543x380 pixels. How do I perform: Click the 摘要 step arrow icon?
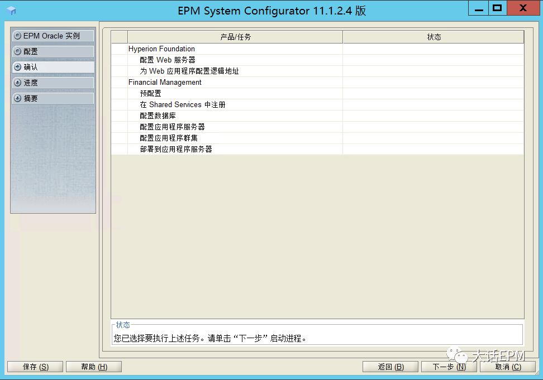coord(17,98)
